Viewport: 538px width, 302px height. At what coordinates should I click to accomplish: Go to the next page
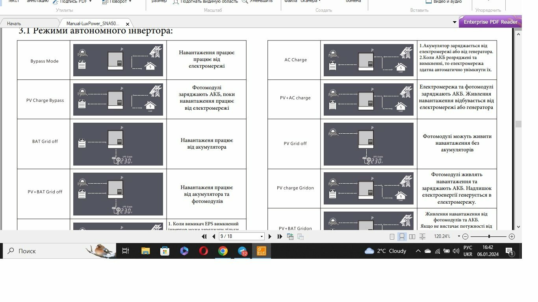pyautogui.click(x=270, y=236)
